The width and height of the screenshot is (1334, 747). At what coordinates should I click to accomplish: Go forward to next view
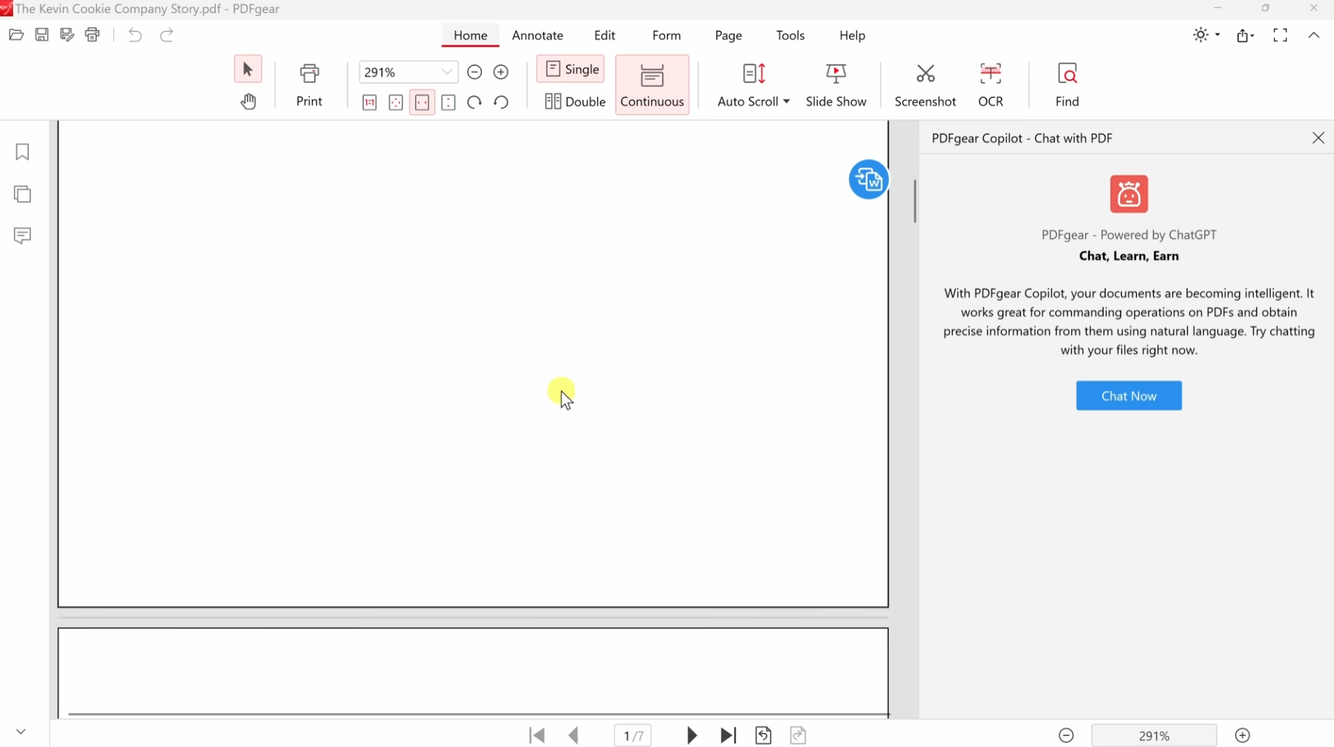point(798,735)
